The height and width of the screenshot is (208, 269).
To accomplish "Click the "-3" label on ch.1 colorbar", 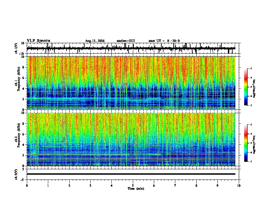I will coord(250,68).
